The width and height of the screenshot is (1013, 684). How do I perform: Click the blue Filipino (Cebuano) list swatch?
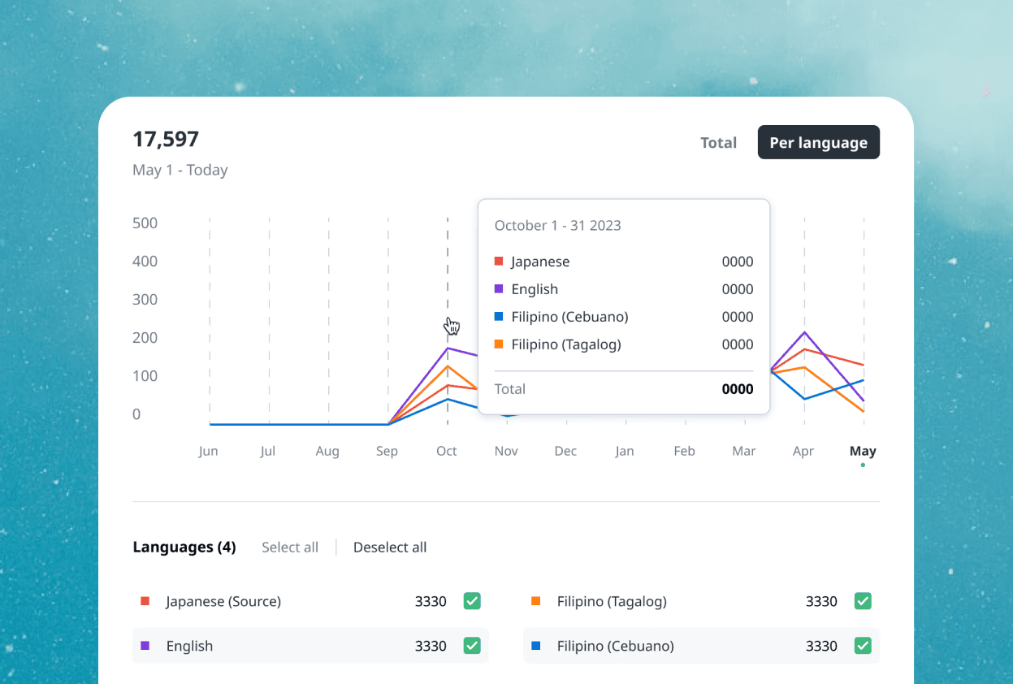point(536,646)
